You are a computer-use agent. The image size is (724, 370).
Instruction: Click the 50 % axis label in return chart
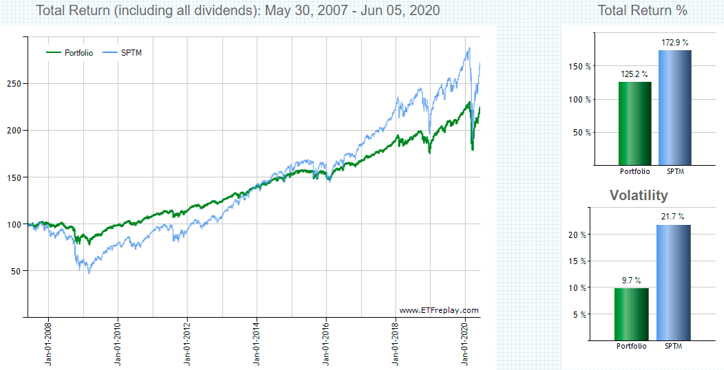(x=583, y=133)
